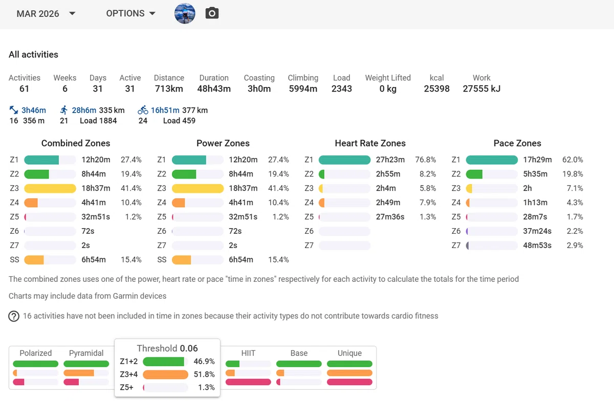Screen dimensions: 614x403
Task: Open the 16h51m cycling duration link
Action: click(165, 110)
